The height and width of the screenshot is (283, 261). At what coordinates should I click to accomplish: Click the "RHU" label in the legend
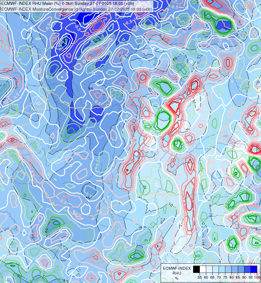[177, 273]
